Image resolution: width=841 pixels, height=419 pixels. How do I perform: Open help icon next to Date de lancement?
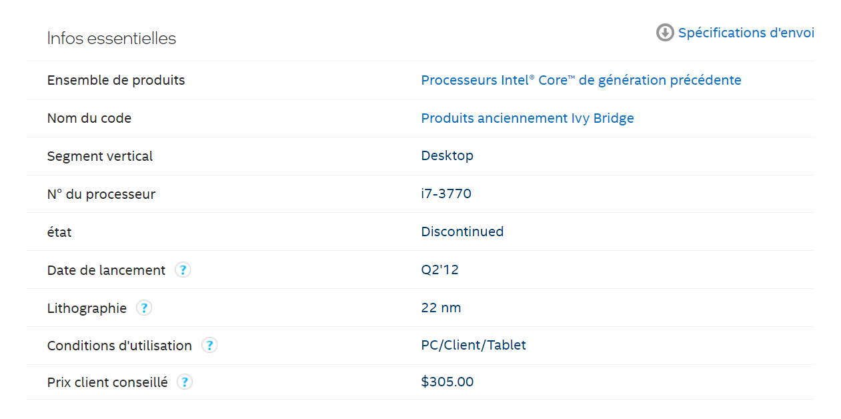coord(183,270)
